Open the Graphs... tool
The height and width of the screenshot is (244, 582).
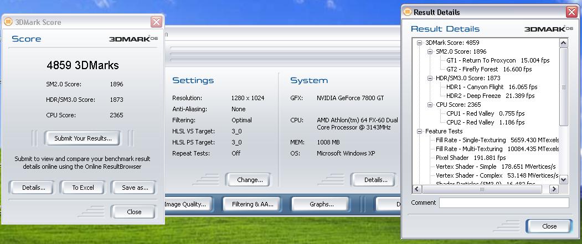321,204
